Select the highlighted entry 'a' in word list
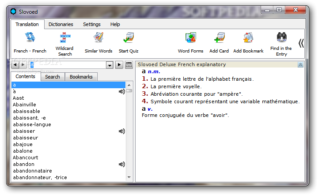 point(68,85)
